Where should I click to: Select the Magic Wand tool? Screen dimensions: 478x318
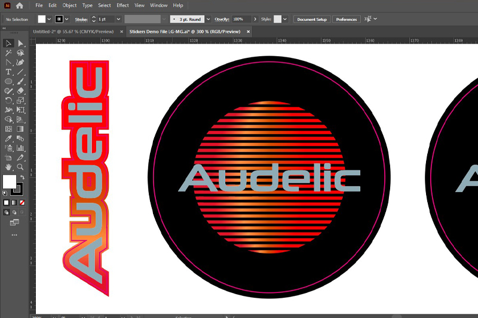[9, 53]
